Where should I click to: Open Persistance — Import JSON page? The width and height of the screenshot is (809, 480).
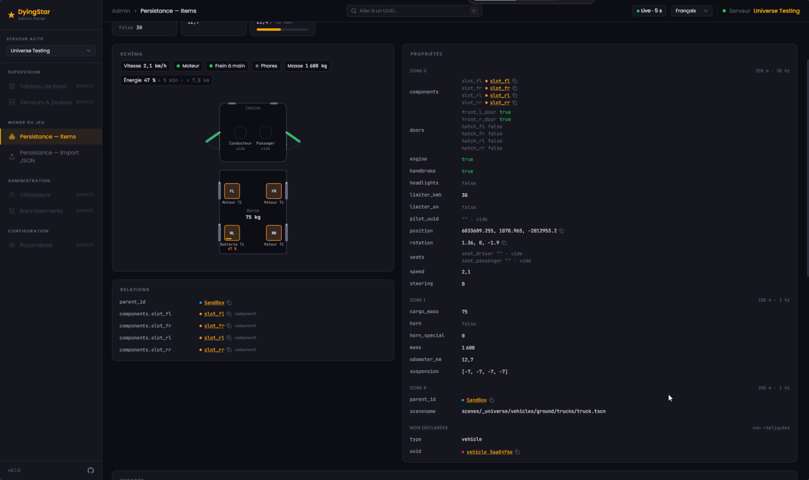click(x=51, y=156)
